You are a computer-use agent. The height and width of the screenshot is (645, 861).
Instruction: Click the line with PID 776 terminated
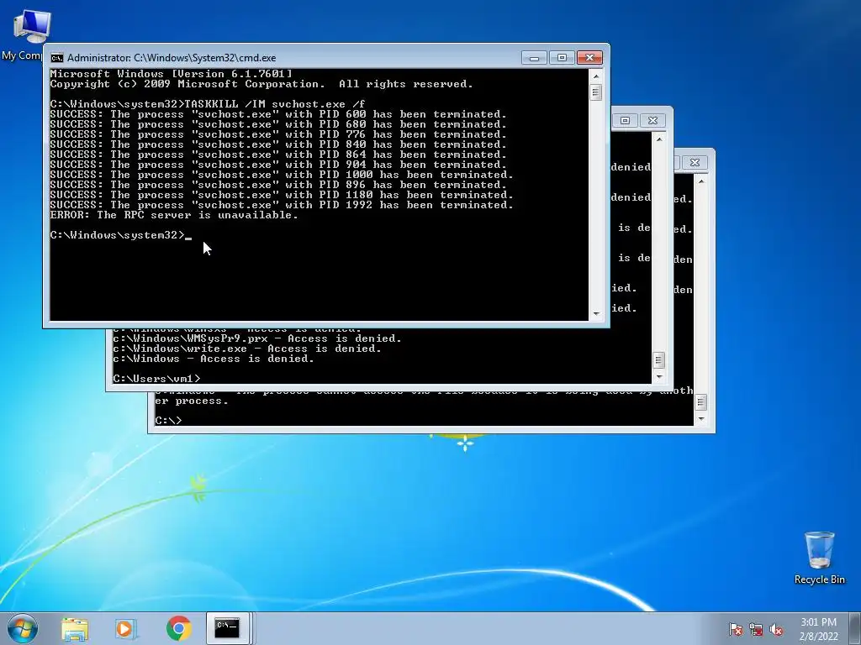278,134
